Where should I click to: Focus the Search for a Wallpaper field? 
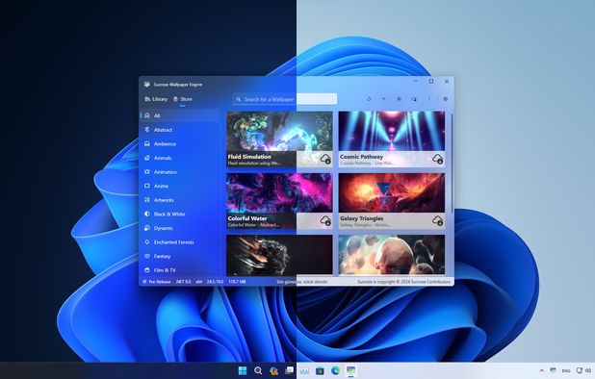285,99
